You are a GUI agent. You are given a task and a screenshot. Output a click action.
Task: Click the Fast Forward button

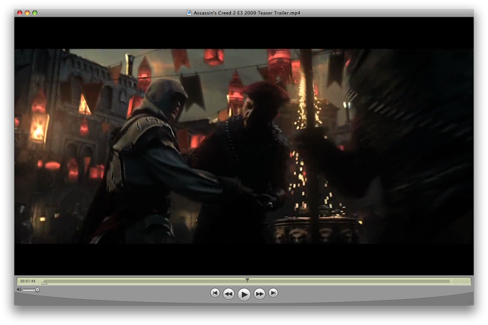click(x=259, y=293)
